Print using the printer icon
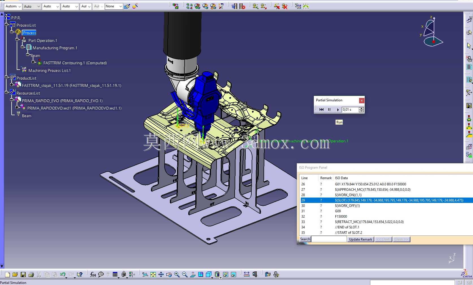 coord(31,274)
